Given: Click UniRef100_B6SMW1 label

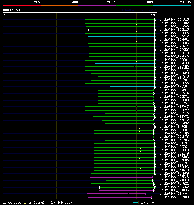Looking at the screenshot, I should 174,130.
